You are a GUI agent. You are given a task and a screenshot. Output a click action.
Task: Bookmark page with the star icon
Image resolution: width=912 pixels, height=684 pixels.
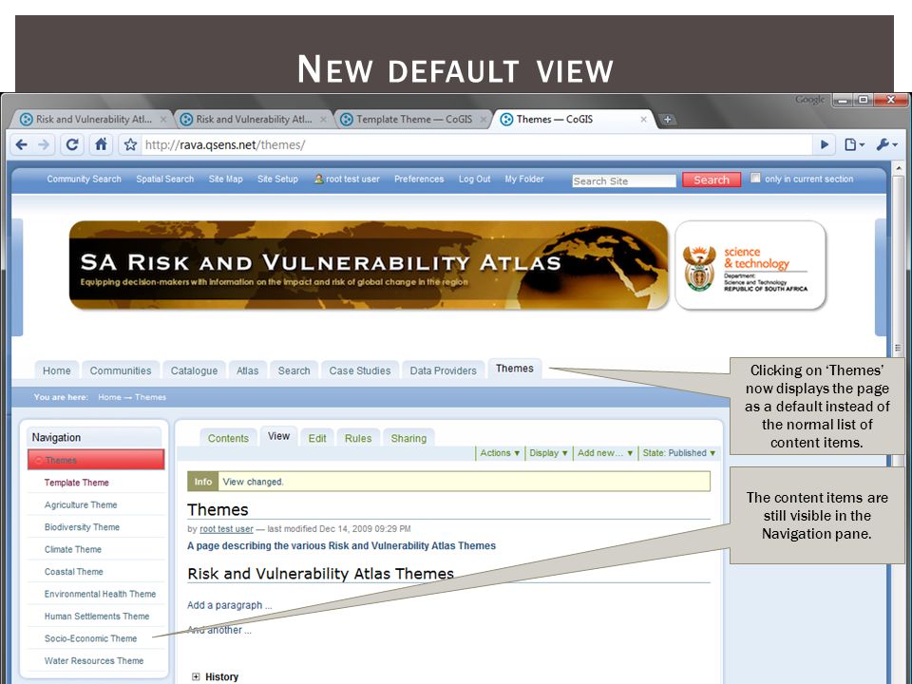pyautogui.click(x=130, y=144)
